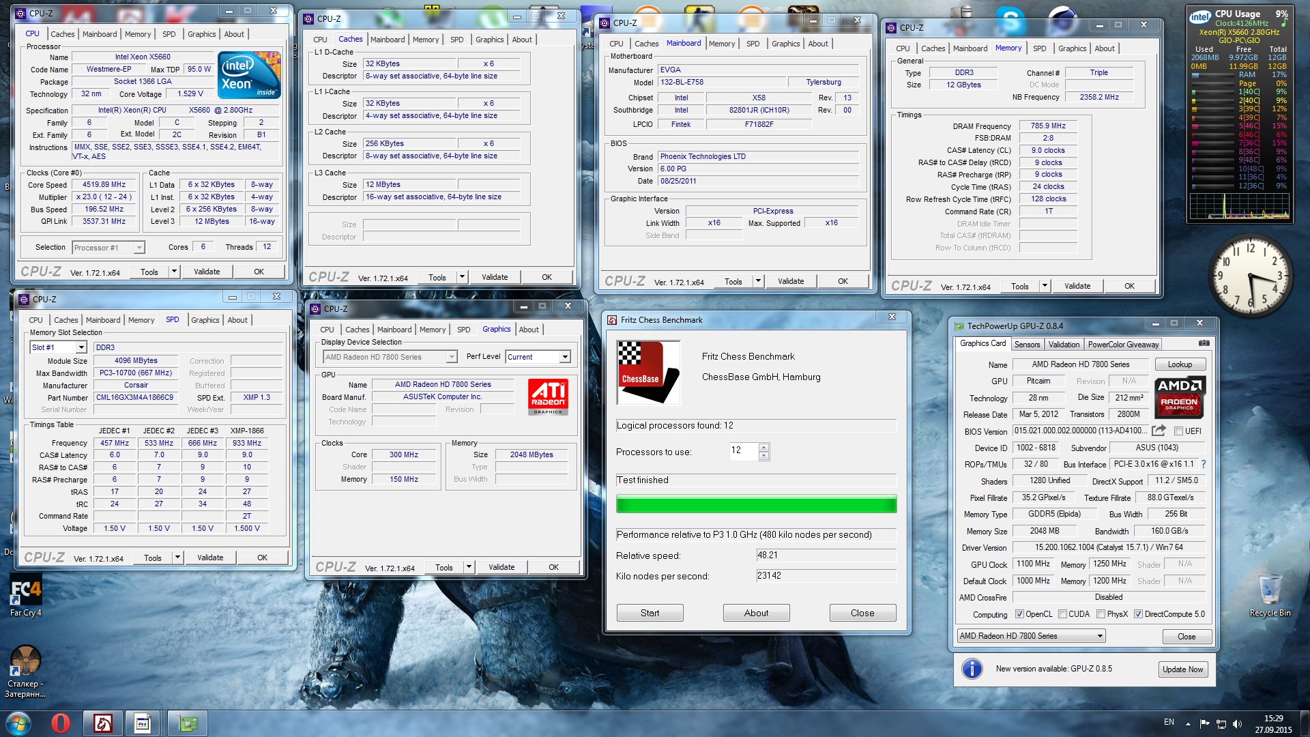Open the GPU-Z graphics card selector dropdown
1310x737 pixels.
tap(1100, 636)
